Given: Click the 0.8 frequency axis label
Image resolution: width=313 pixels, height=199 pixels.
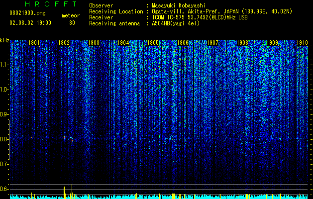Looking at the screenshot, I should 4,139.
